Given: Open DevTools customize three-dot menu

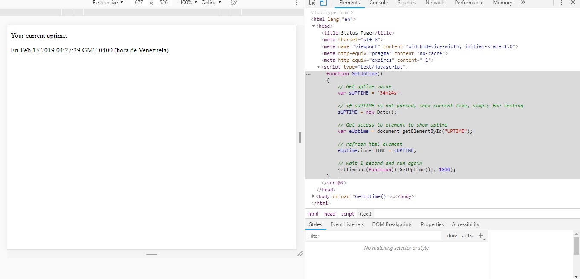Looking at the screenshot, I should pyautogui.click(x=561, y=3).
